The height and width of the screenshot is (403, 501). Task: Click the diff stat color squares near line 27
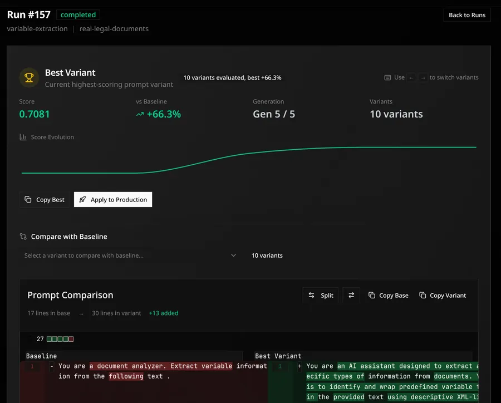pyautogui.click(x=60, y=338)
